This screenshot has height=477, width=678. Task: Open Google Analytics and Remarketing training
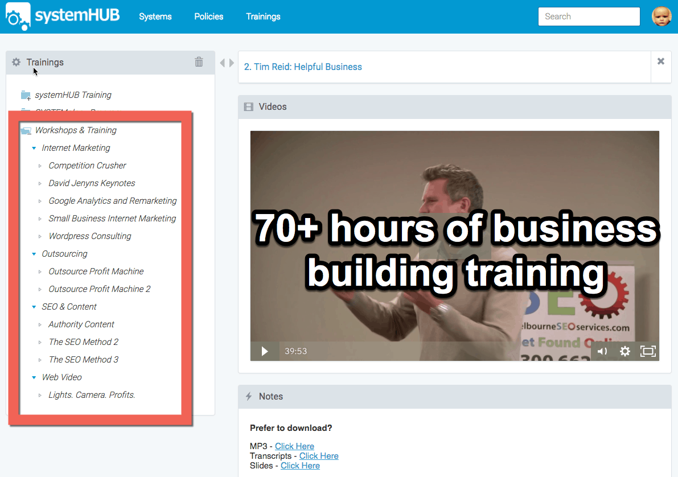coord(112,201)
